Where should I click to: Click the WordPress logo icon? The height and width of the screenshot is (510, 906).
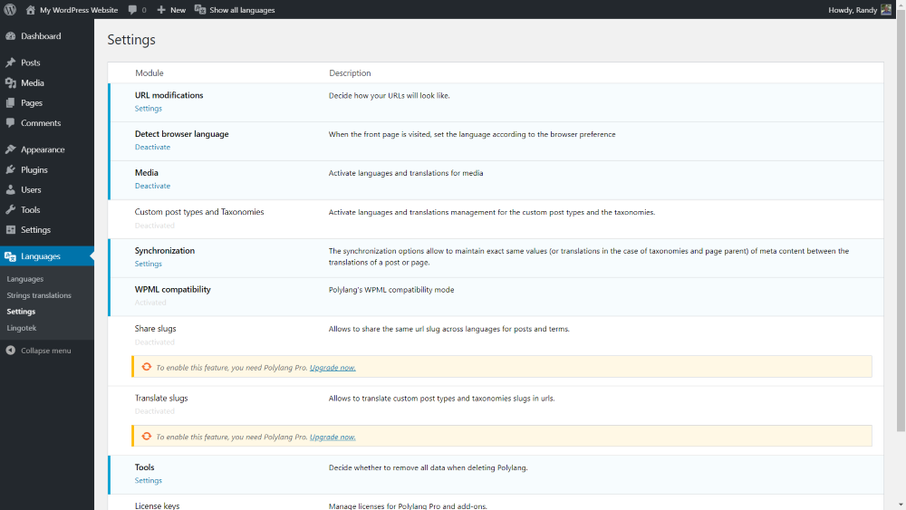10,10
